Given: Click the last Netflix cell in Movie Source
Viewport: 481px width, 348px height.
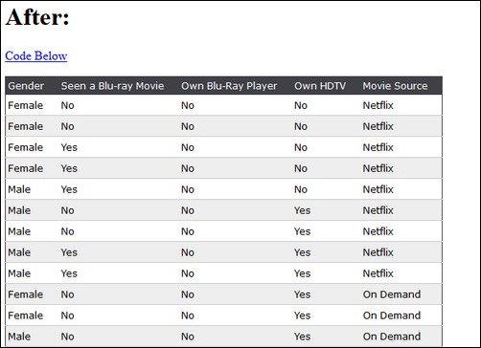Looking at the screenshot, I should tap(378, 273).
